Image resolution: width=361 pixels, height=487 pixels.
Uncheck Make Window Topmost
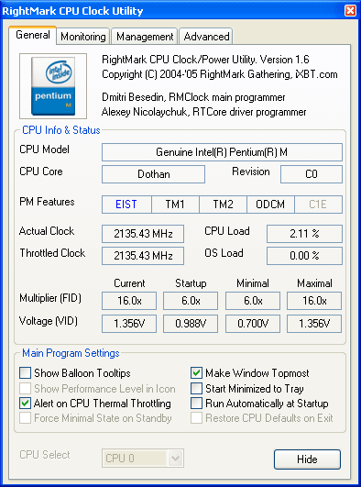coord(196,372)
